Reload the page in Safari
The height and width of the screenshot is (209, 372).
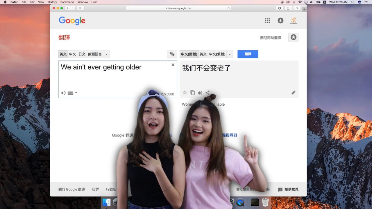tap(229, 8)
